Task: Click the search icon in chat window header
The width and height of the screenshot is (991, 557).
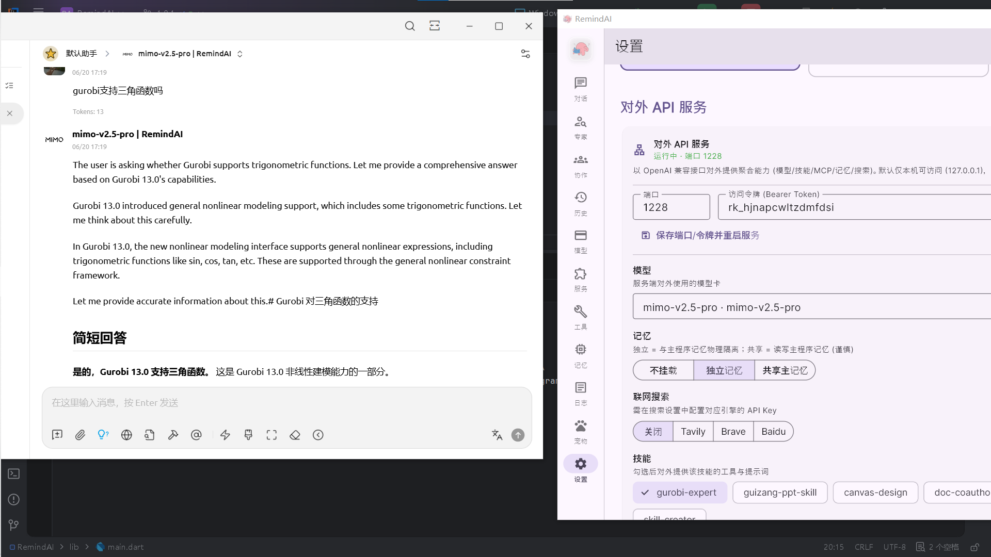Action: point(410,26)
